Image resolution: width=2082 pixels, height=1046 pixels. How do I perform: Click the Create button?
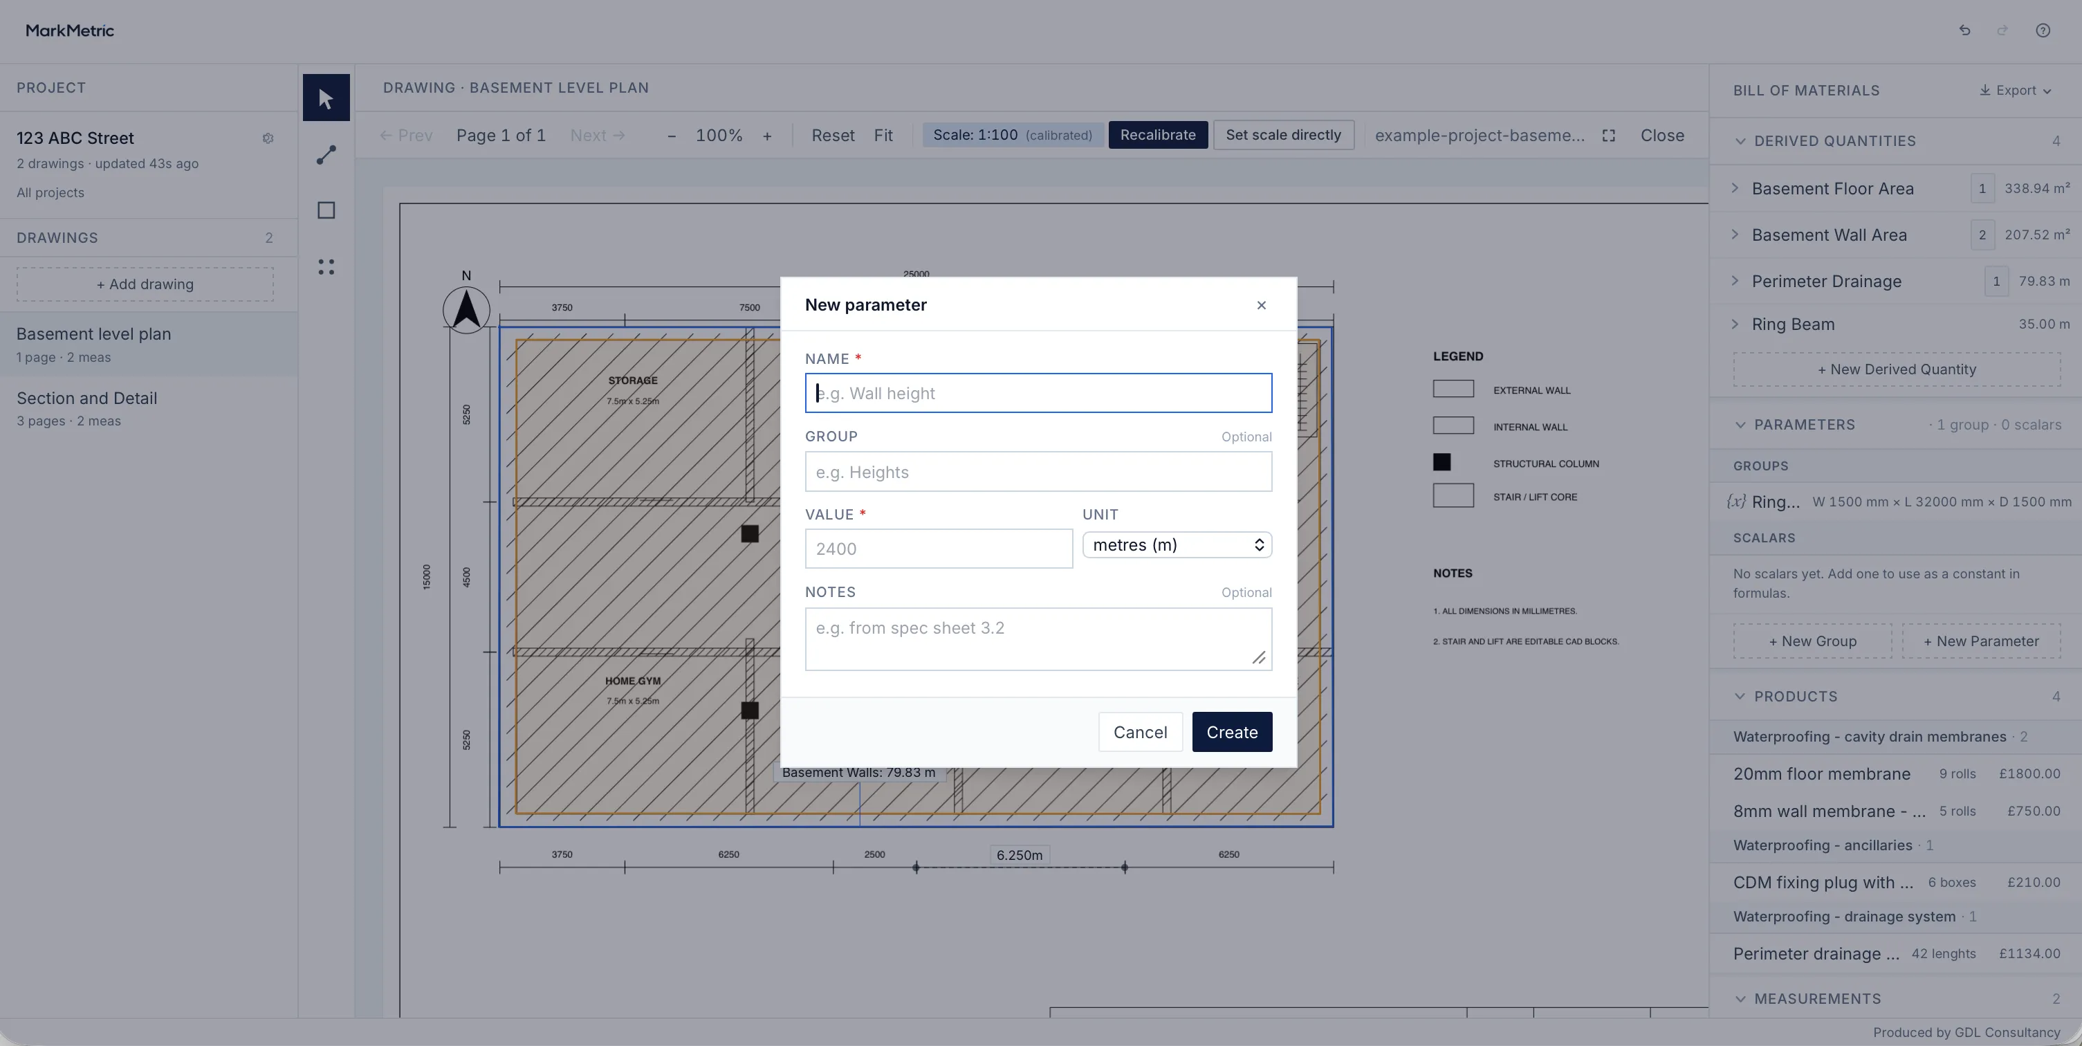point(1232,733)
